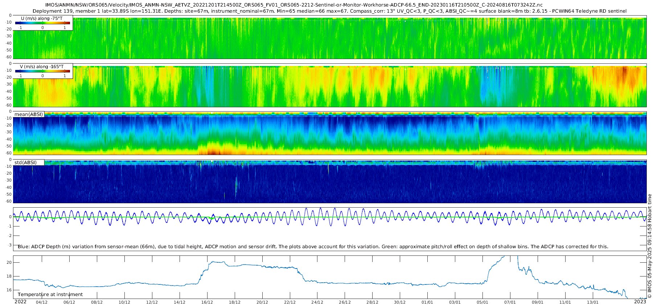Click the blue ADCP depth explanation caption
Viewport: 653px width, 308px height.
[x=313, y=246]
